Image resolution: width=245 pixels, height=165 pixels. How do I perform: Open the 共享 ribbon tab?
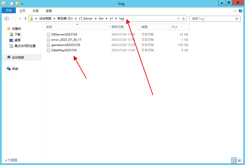click(x=36, y=11)
